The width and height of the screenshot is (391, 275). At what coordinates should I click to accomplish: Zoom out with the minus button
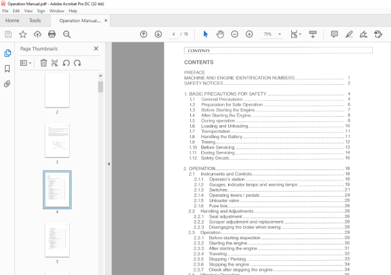(235, 34)
